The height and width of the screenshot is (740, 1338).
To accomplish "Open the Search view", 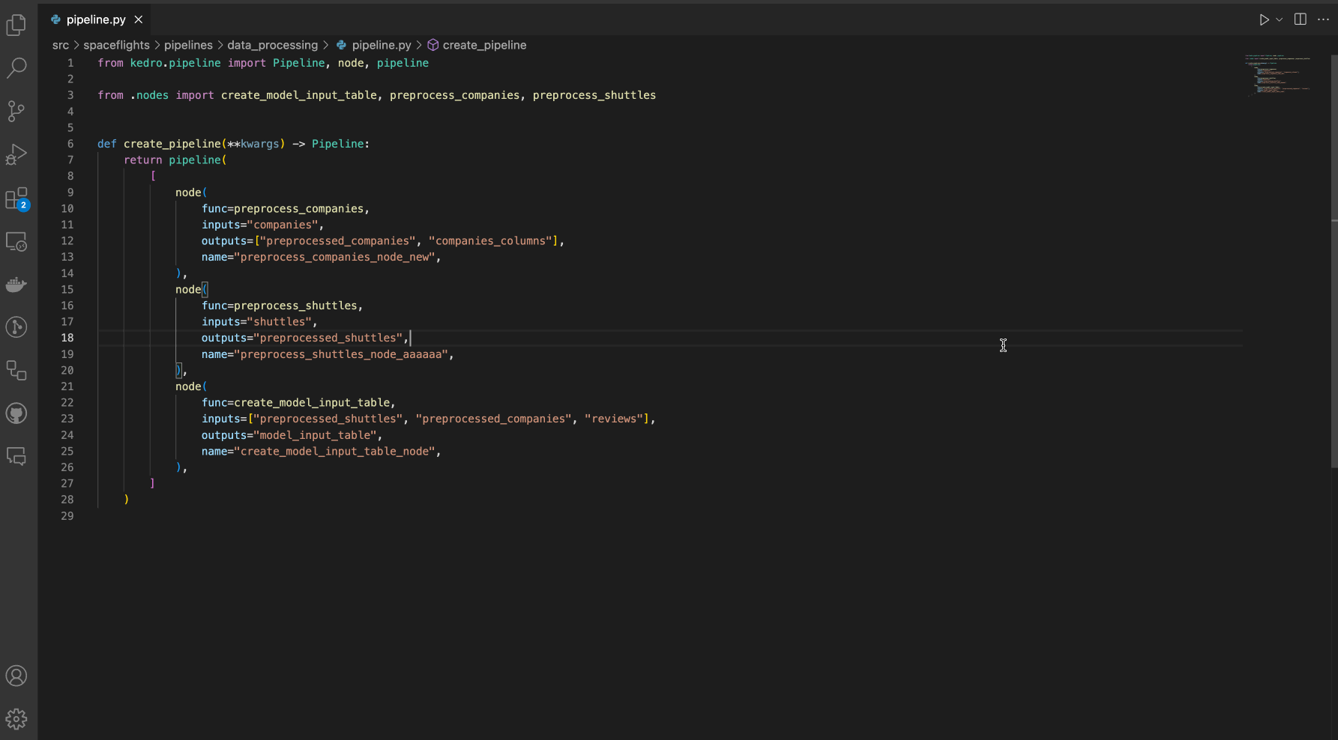I will coord(16,68).
